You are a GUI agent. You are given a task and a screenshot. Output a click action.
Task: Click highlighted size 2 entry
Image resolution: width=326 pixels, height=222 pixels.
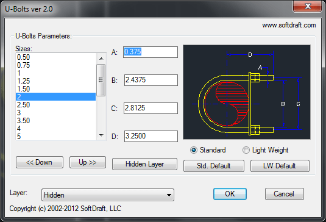[55, 97]
